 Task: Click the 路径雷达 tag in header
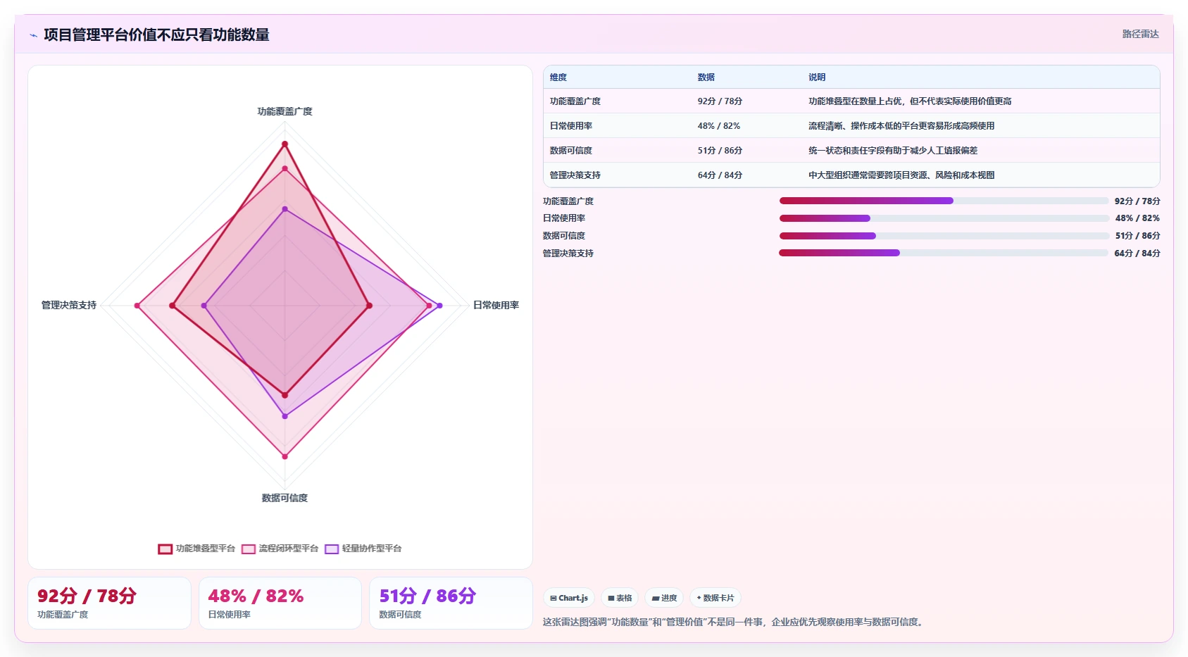[x=1140, y=34]
